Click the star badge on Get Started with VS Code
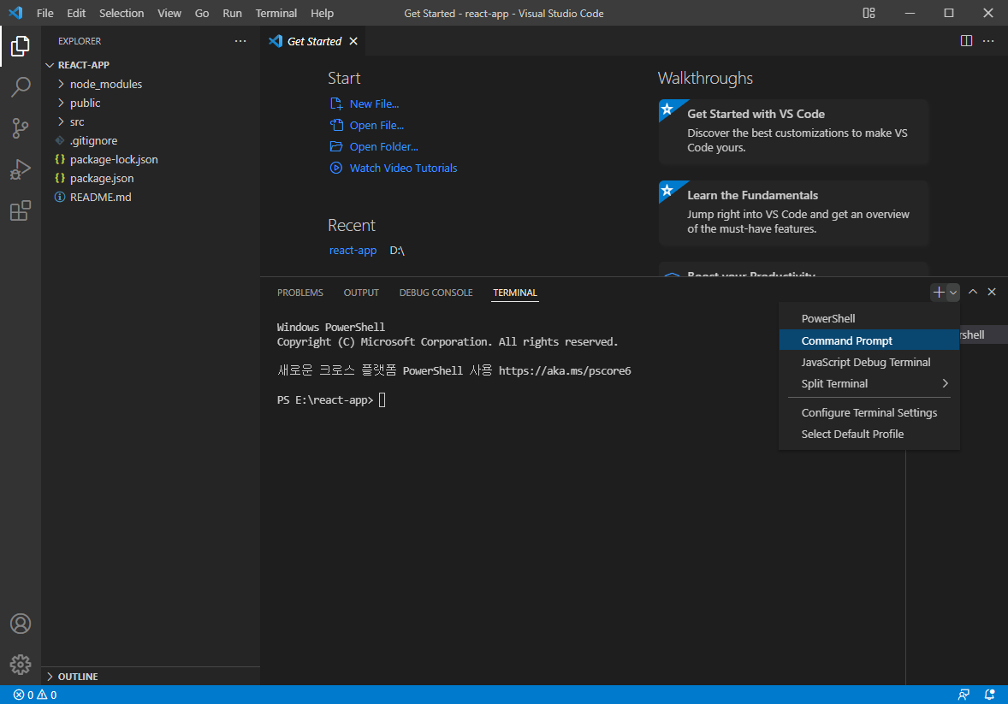 point(668,109)
